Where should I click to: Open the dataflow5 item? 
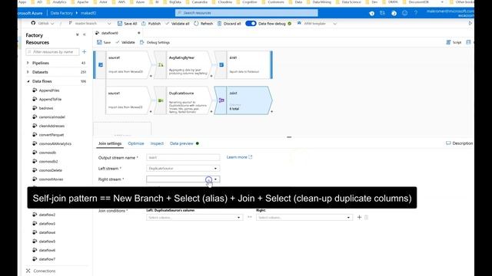(47, 242)
